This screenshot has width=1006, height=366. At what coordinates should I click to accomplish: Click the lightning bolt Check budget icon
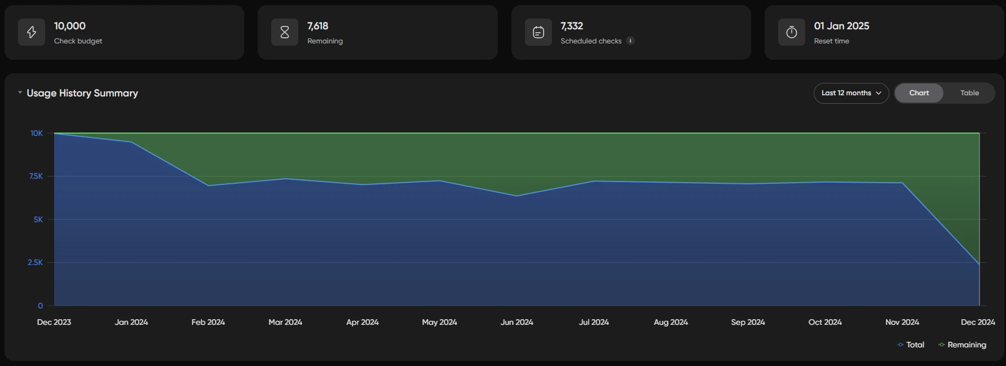click(x=32, y=33)
